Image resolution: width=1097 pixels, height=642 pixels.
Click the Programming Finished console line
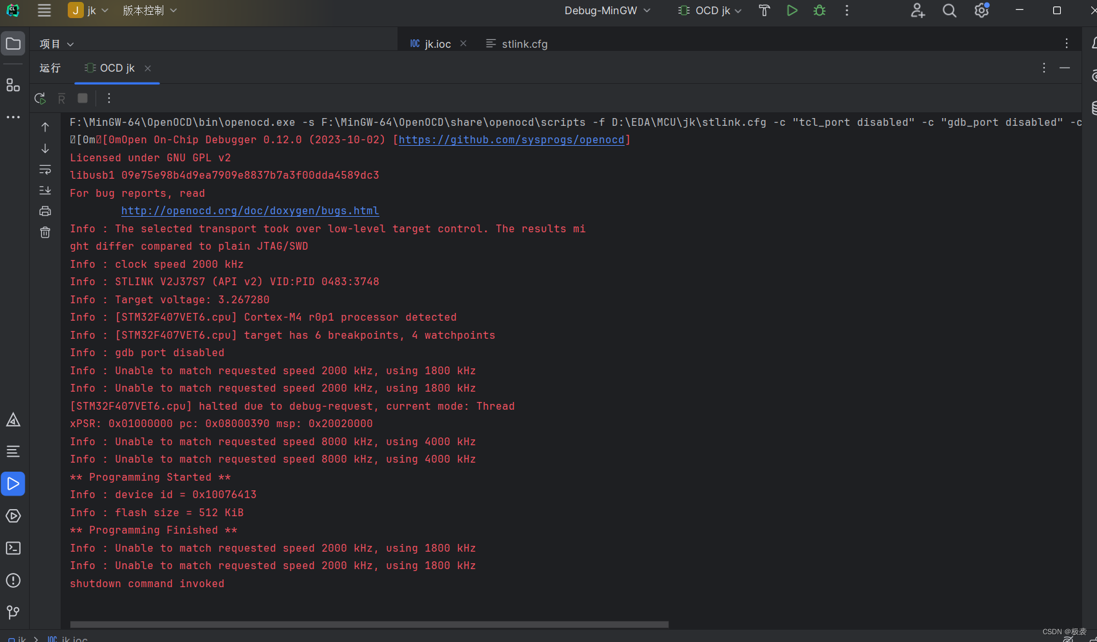pos(154,530)
